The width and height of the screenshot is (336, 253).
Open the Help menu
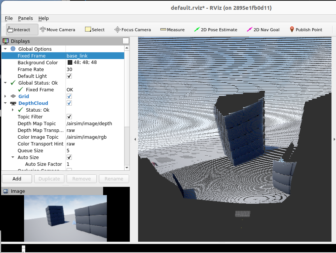(x=44, y=18)
